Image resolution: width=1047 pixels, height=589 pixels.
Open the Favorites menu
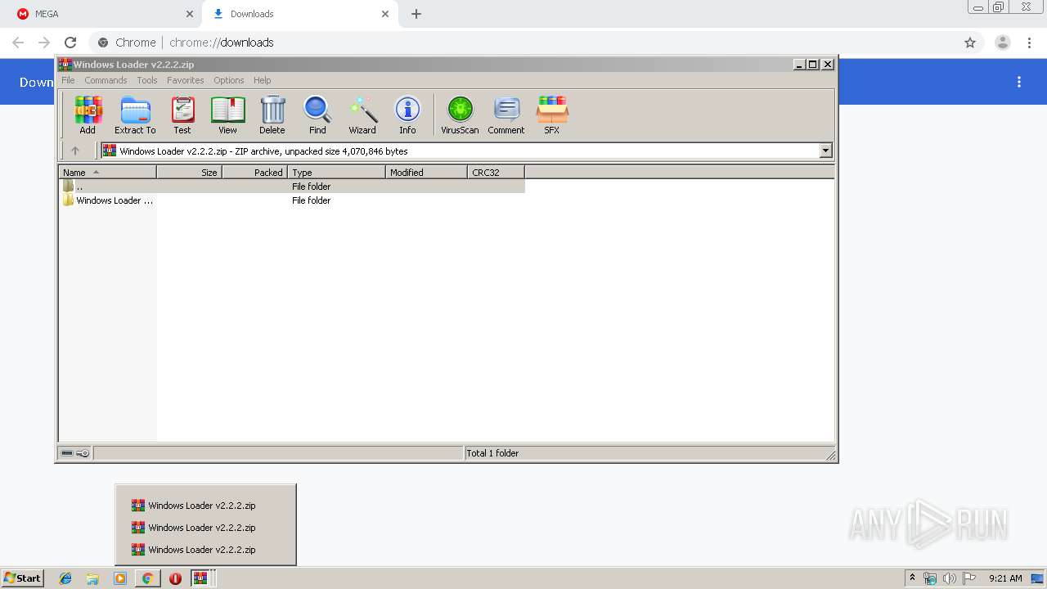click(186, 80)
